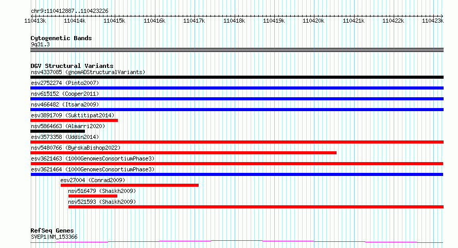458x248 pixels.
Task: Click the blue bar under esv2752274
Action: point(237,88)
